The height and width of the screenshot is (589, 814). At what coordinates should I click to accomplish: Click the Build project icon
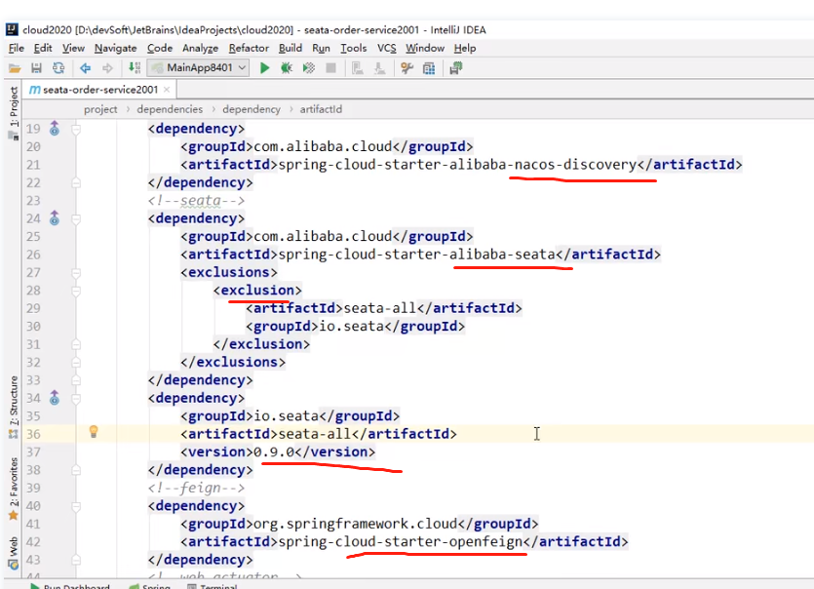coord(135,68)
